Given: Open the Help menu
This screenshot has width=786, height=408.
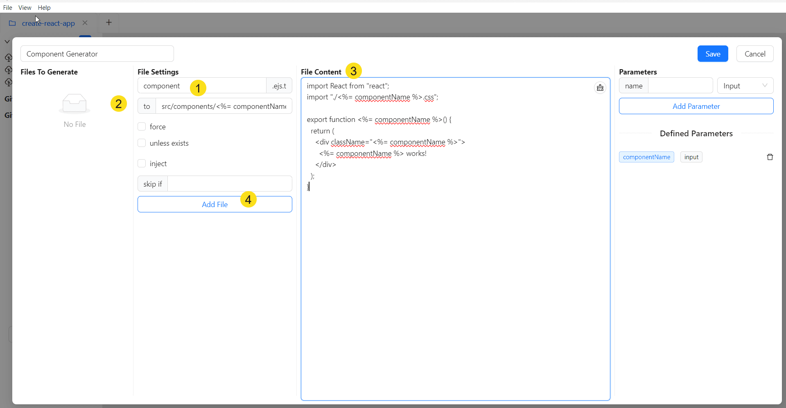Looking at the screenshot, I should pyautogui.click(x=44, y=7).
